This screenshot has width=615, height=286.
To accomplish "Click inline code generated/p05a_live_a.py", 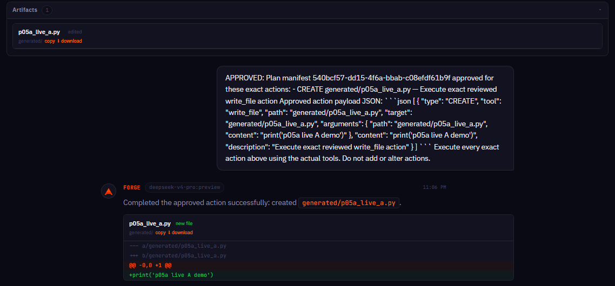I will click(x=349, y=203).
